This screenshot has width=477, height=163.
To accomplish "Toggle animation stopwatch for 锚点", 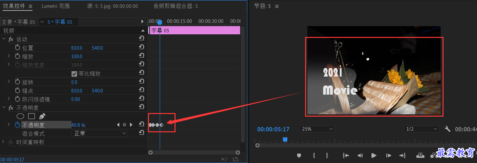I will coord(18,90).
